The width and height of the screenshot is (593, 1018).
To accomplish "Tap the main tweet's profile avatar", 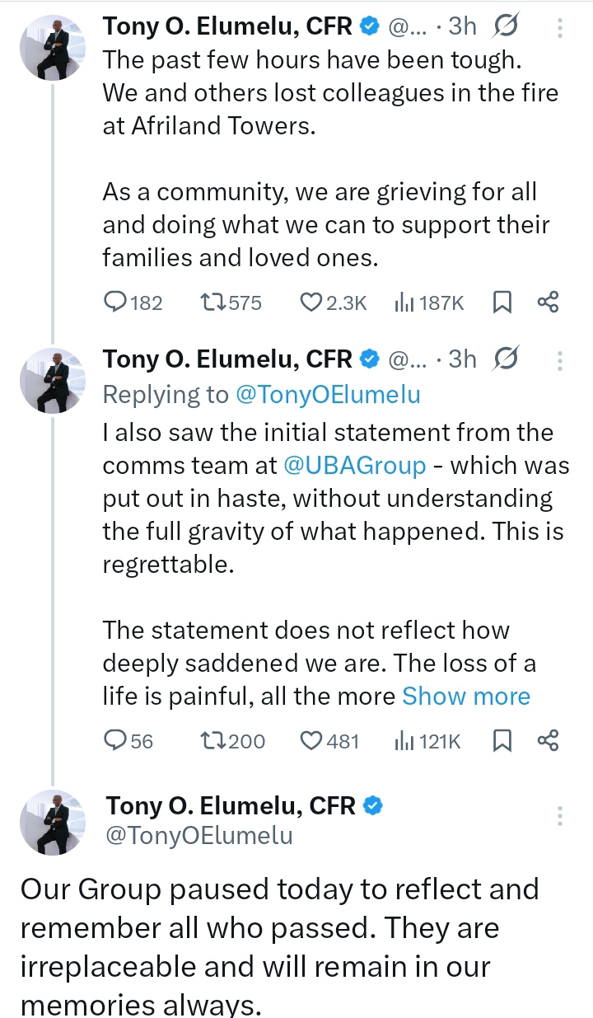I will pos(53,821).
